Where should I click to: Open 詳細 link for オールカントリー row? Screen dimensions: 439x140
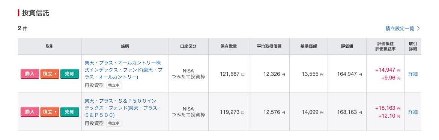[413, 74]
